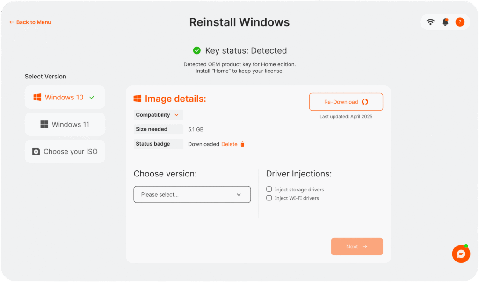This screenshot has height=282, width=479.
Task: Click the orange help question mark icon
Action: coord(460,22)
